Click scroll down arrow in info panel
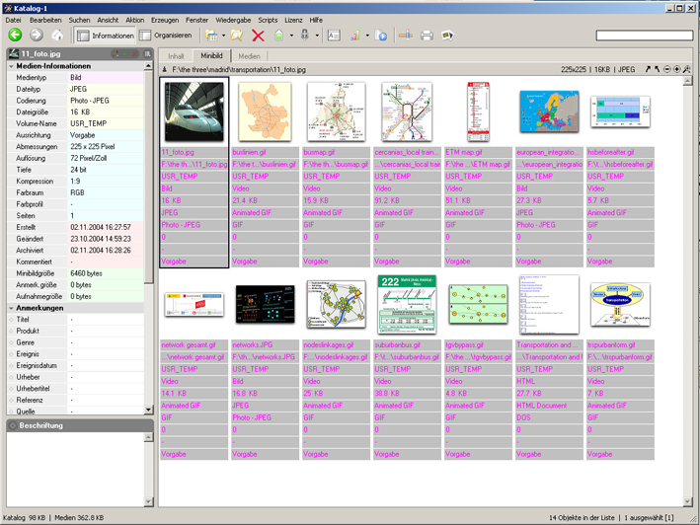 point(149,410)
